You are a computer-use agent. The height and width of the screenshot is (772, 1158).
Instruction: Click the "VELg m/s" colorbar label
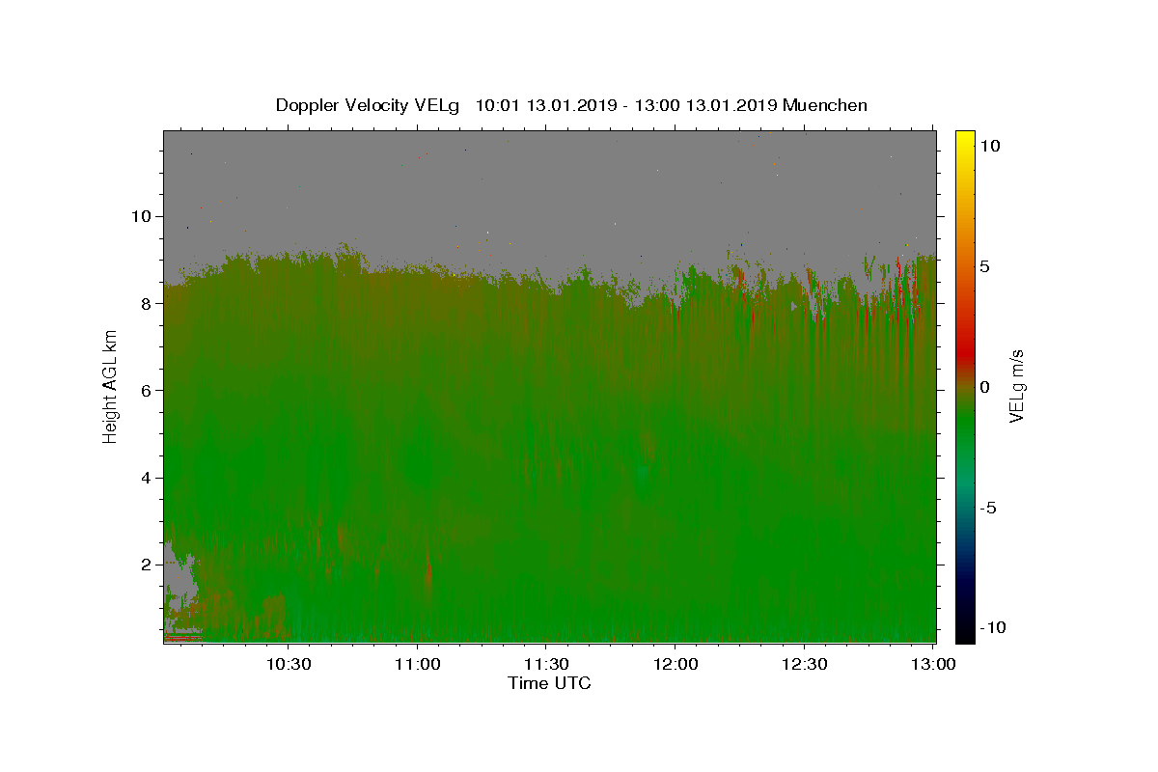coord(1016,386)
